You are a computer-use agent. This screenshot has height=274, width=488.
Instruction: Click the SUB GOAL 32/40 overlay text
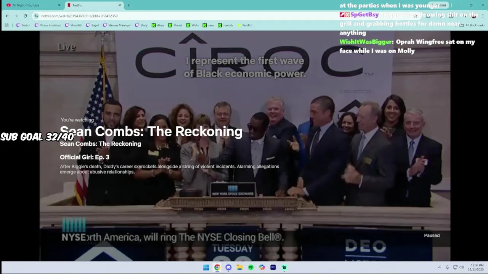(x=37, y=137)
